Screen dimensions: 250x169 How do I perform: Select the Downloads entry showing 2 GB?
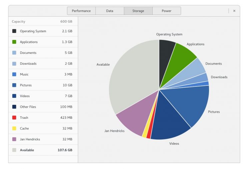43,64
